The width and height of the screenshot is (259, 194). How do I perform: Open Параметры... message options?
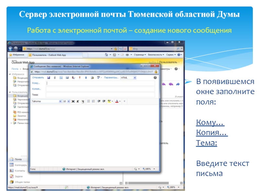click(x=111, y=78)
